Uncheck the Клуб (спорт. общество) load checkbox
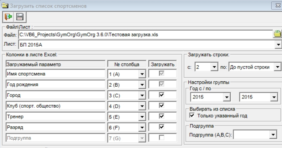The width and height of the screenshot is (282, 148). (x=161, y=106)
